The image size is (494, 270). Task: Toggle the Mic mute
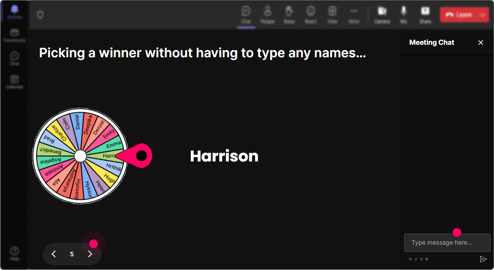coord(403,15)
